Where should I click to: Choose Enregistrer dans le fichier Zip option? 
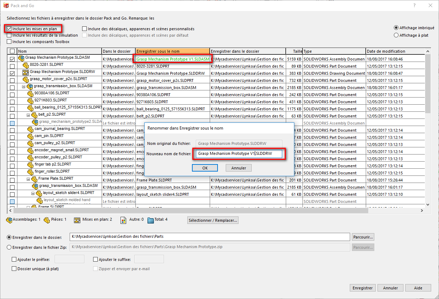[x=9, y=247]
